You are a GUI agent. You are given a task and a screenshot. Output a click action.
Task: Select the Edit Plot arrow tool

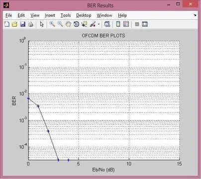pyautogui.click(x=42, y=24)
